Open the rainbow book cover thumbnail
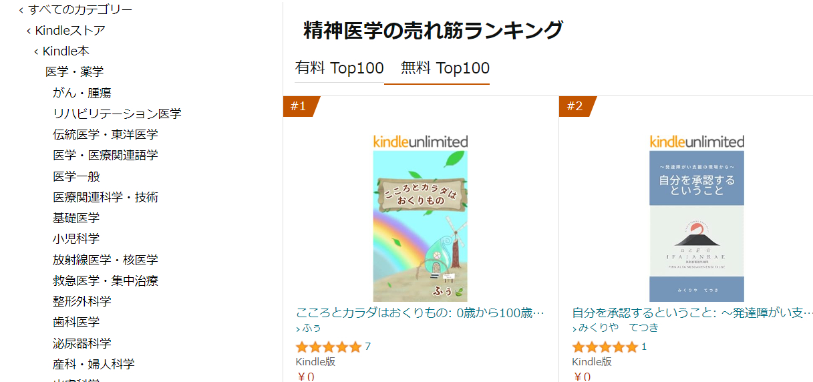The image size is (813, 382). [420, 226]
